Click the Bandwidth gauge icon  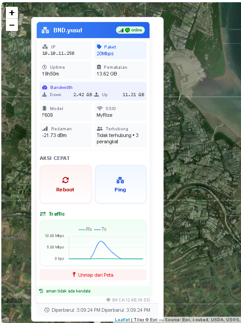click(45, 87)
